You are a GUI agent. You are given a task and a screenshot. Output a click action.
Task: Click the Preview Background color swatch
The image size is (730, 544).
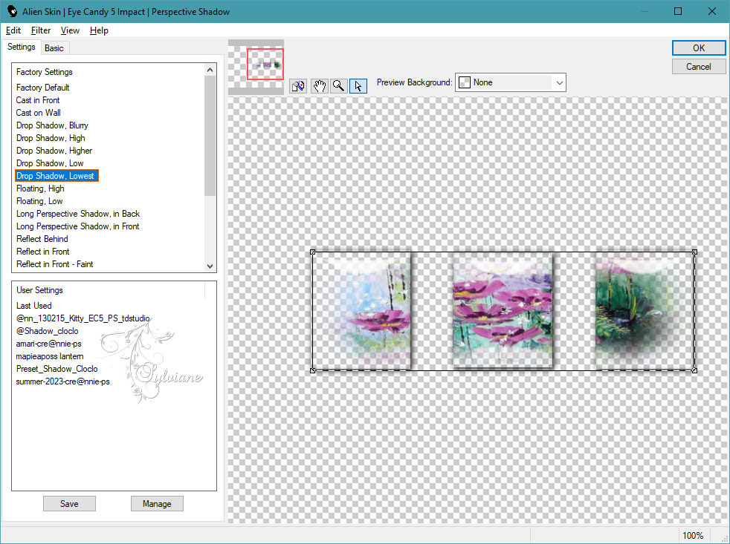click(465, 82)
